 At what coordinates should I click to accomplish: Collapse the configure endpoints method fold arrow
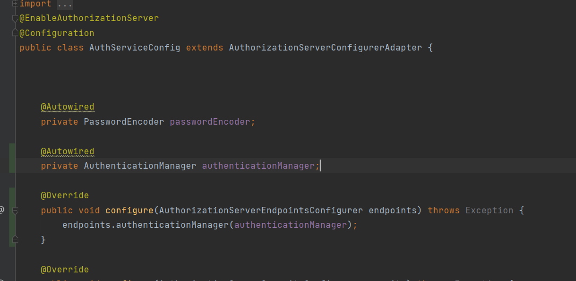click(x=15, y=211)
